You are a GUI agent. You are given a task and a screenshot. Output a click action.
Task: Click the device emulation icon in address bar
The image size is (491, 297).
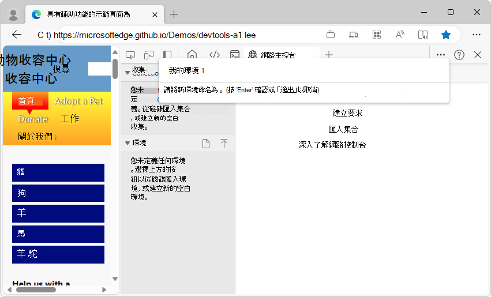point(354,35)
